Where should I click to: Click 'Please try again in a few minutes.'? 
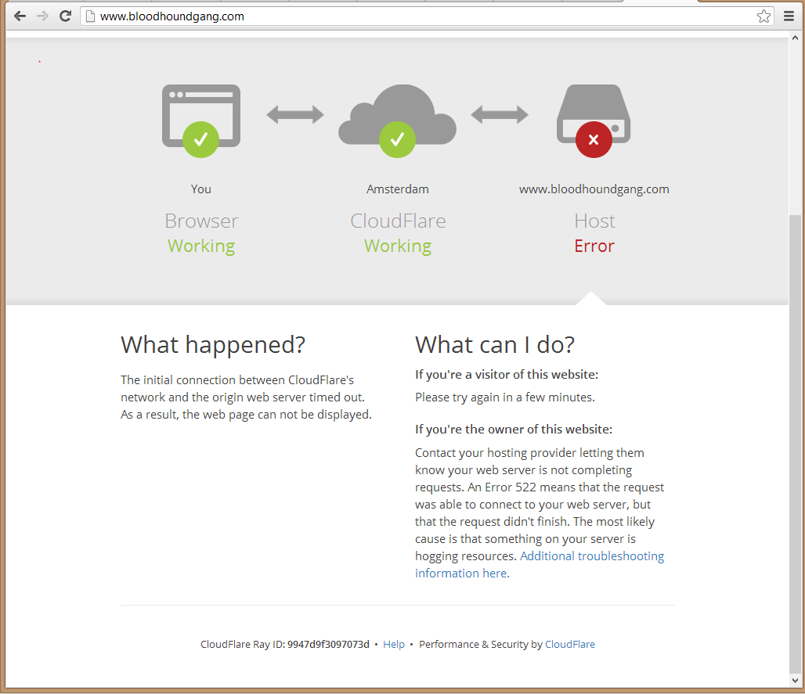505,397
